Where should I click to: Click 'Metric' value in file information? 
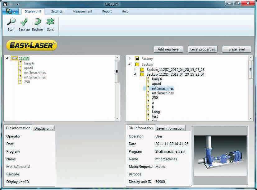[160, 167]
